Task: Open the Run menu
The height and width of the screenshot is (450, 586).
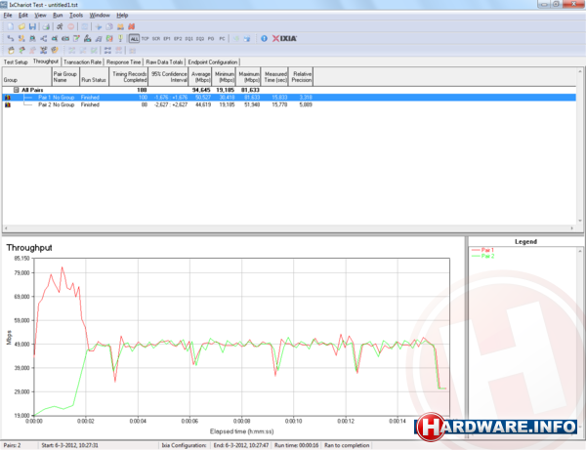Action: click(x=58, y=16)
